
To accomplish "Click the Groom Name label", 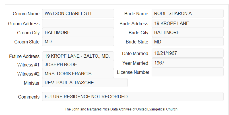I will [x=26, y=14].
